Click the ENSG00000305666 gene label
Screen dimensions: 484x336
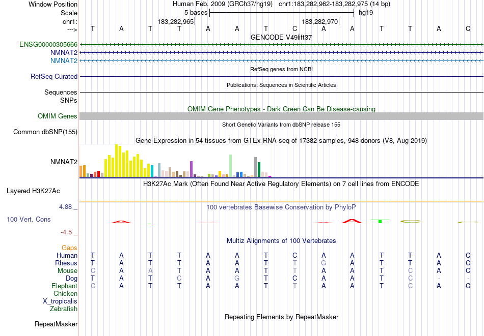[x=48, y=45]
